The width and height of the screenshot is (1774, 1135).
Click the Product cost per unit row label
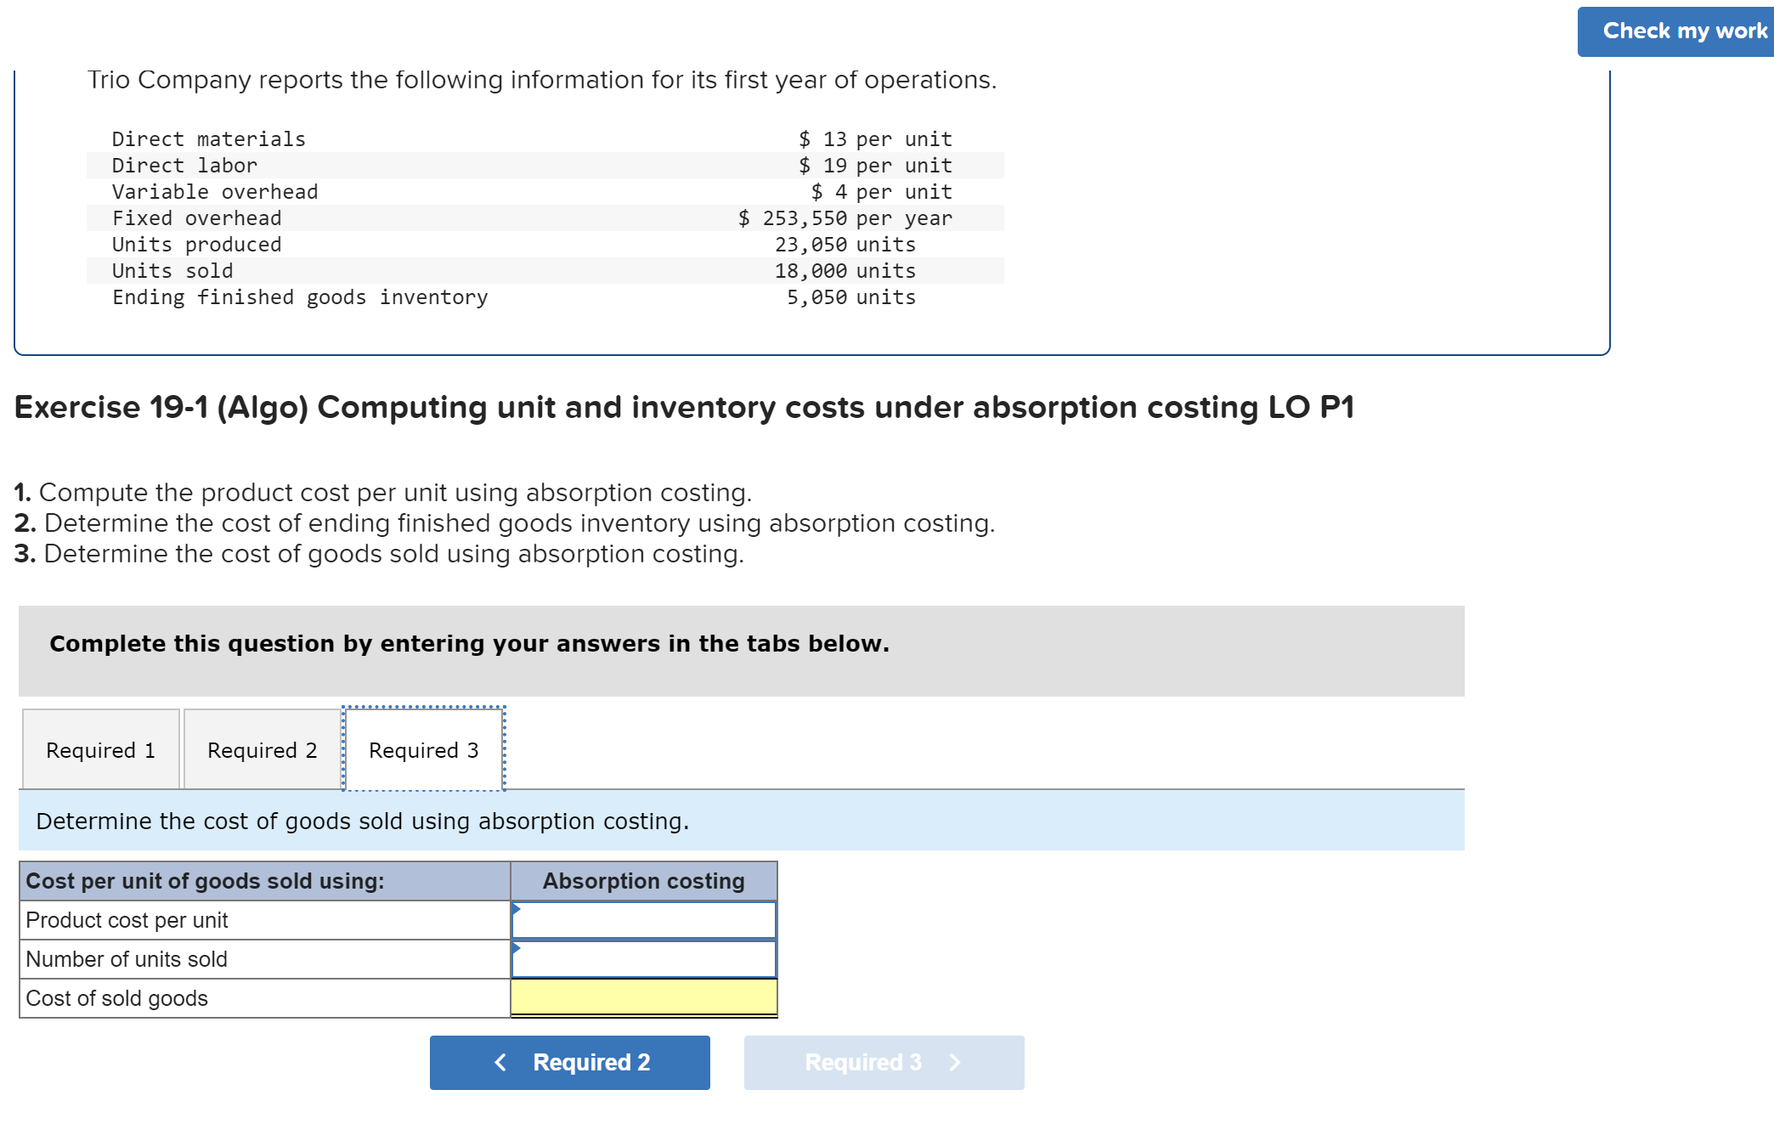pos(127,920)
